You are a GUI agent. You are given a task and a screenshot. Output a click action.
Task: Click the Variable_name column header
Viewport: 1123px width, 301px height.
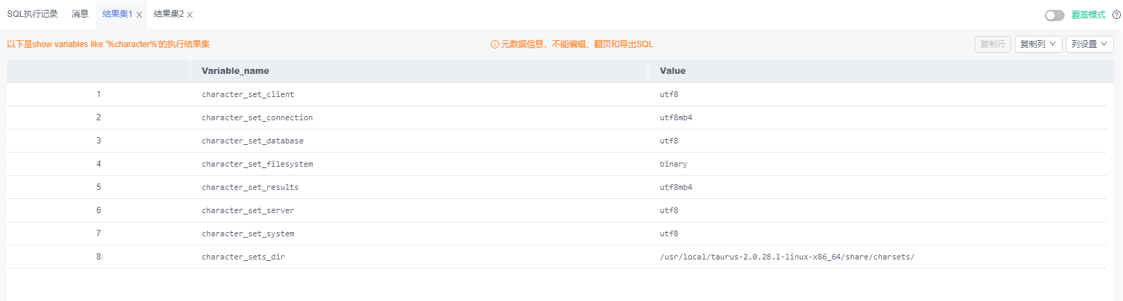tap(236, 71)
